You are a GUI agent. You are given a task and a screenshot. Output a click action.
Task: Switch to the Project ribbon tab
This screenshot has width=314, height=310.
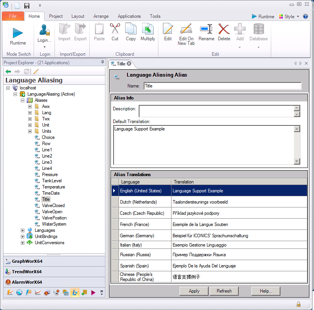pyautogui.click(x=56, y=16)
